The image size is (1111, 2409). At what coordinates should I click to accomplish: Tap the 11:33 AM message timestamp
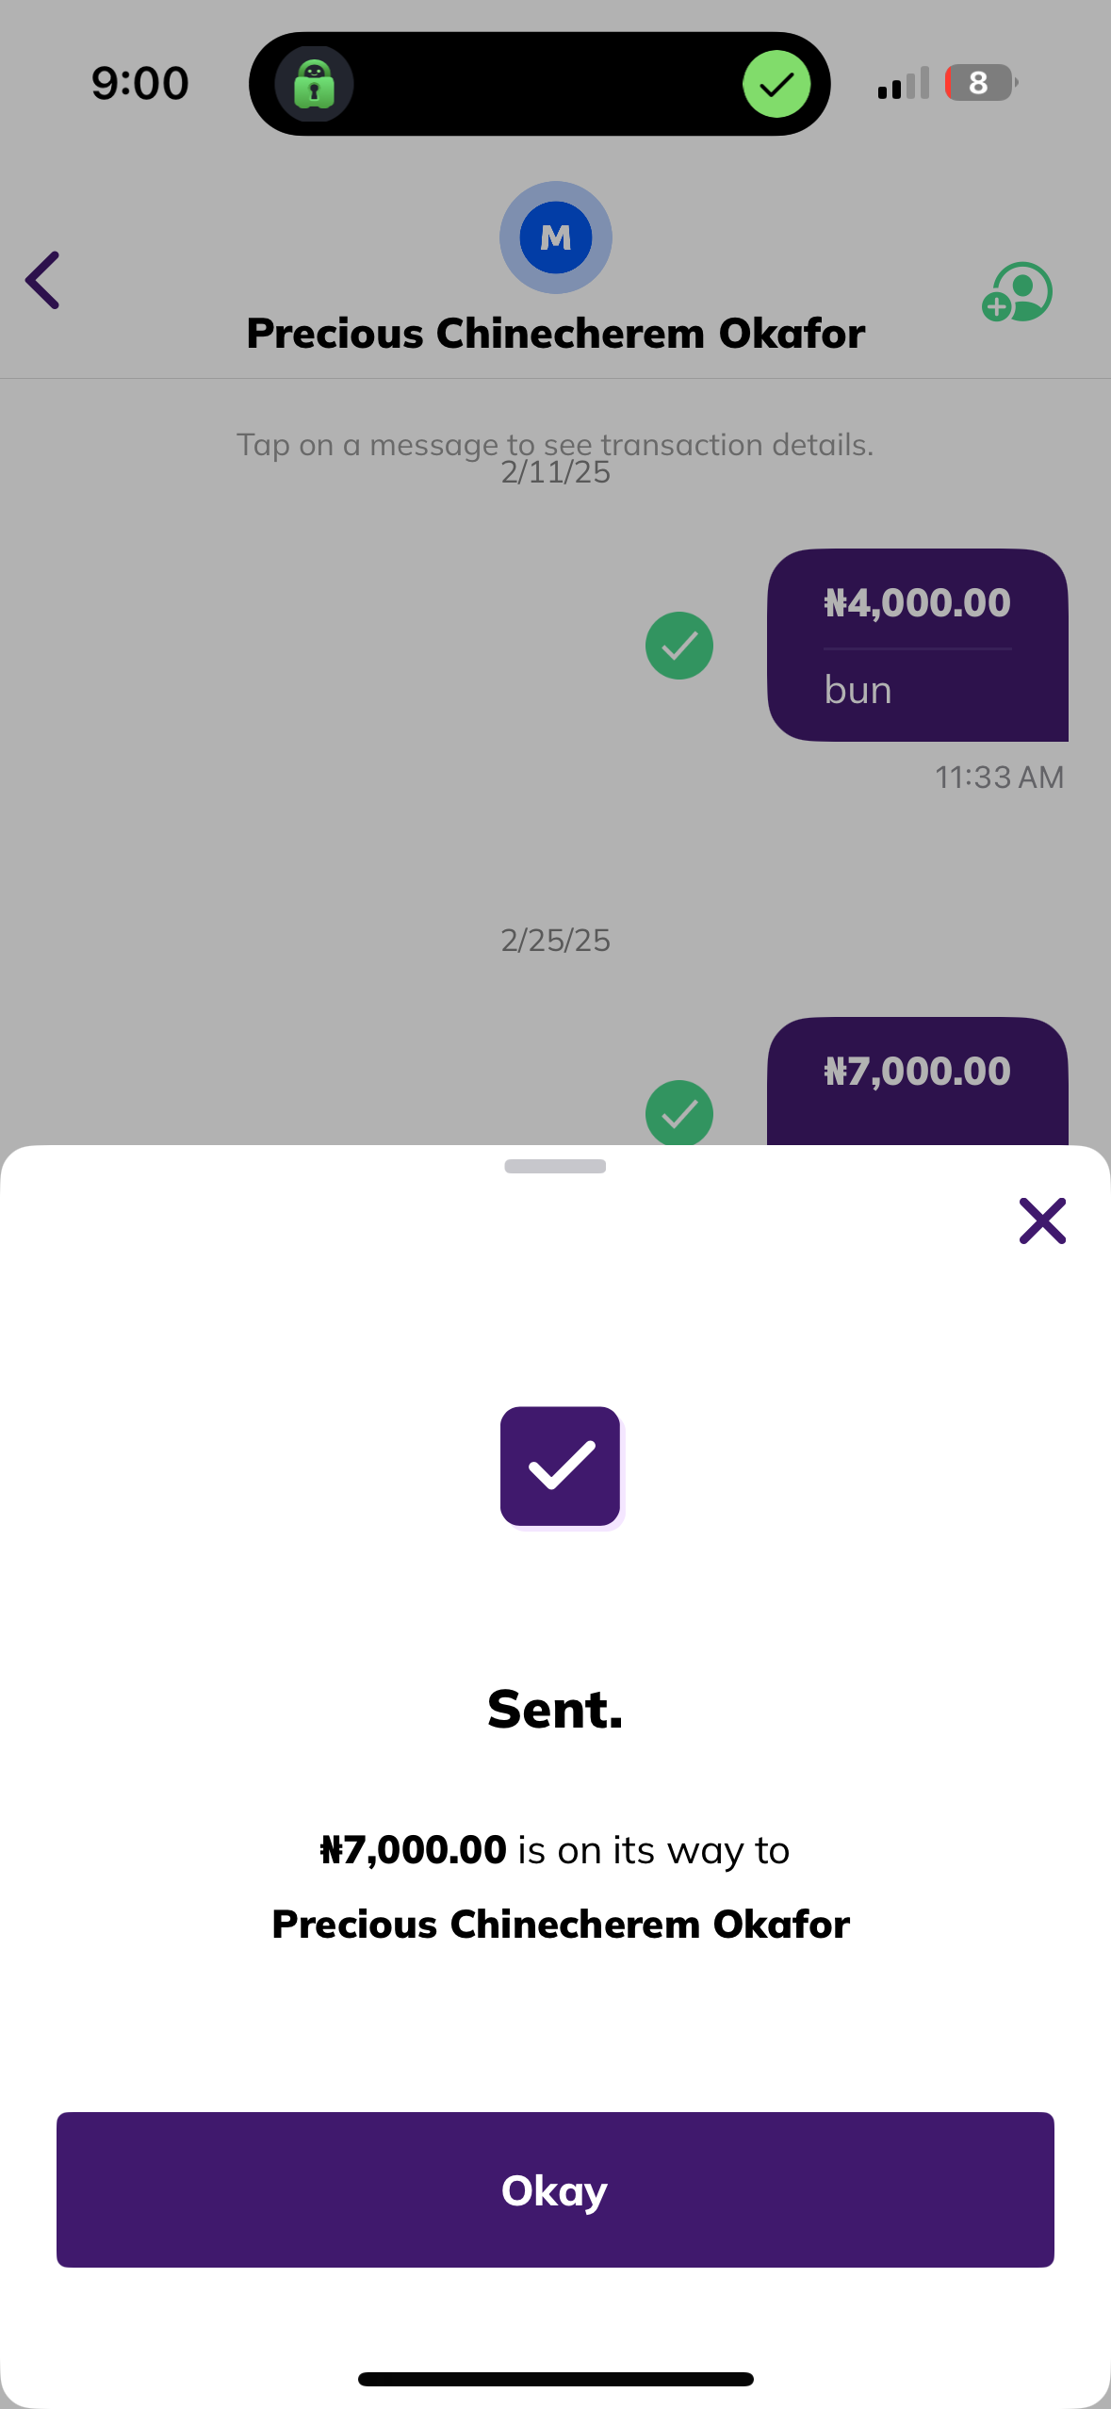tap(999, 778)
